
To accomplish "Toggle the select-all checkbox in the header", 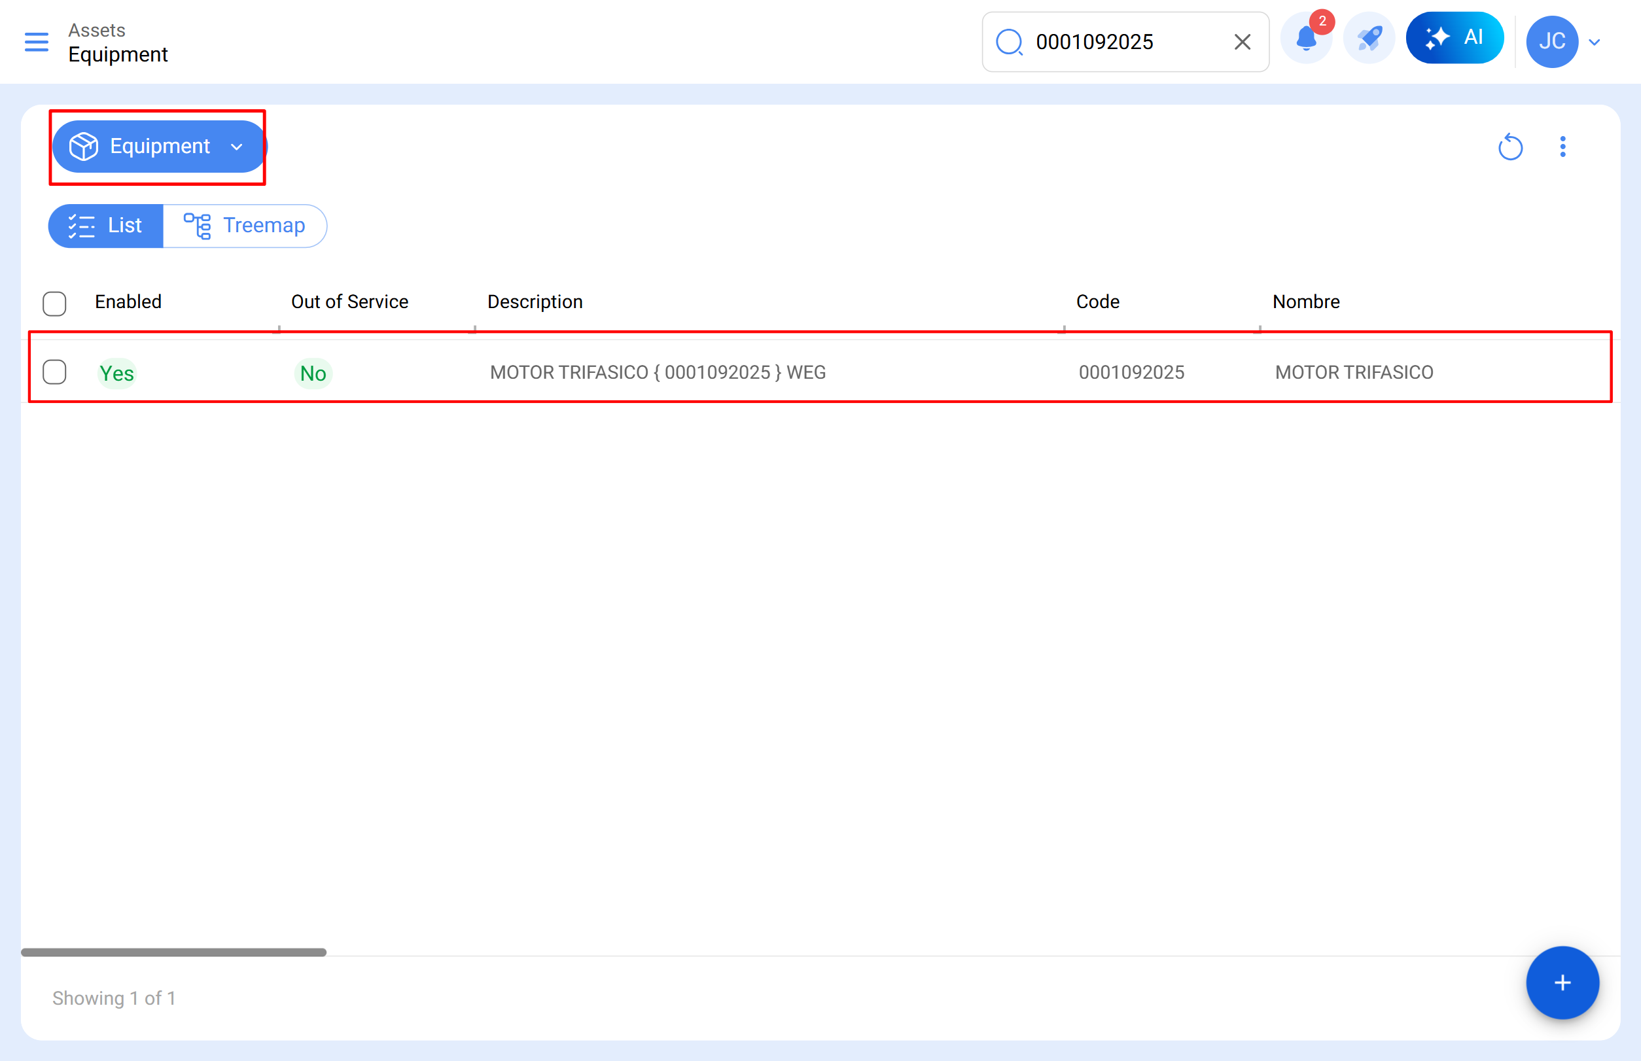I will tap(54, 303).
